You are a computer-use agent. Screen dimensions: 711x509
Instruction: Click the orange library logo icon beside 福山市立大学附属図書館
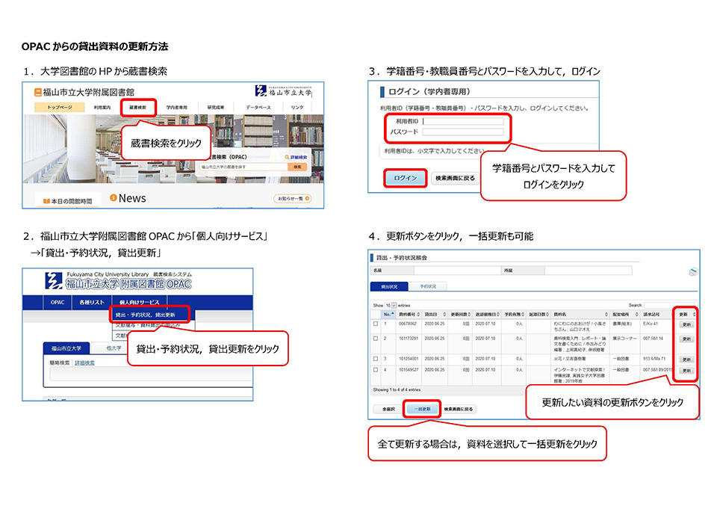point(38,93)
